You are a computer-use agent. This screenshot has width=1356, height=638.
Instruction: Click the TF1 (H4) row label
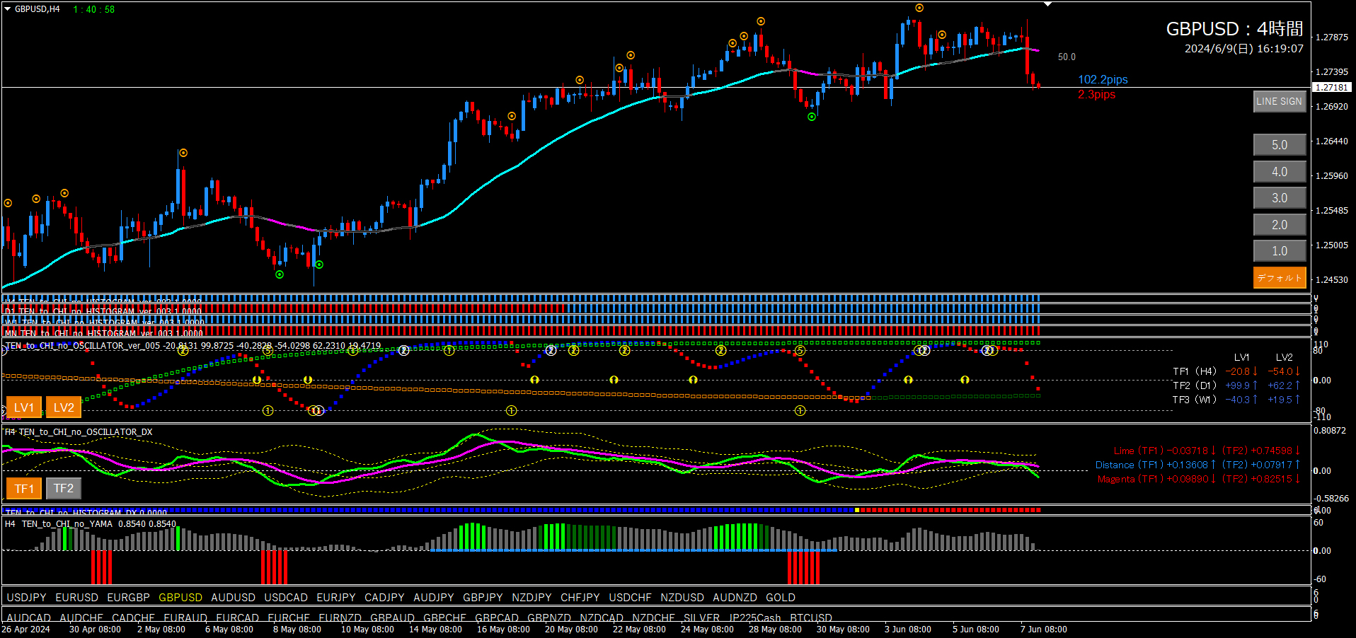[x=1195, y=371]
